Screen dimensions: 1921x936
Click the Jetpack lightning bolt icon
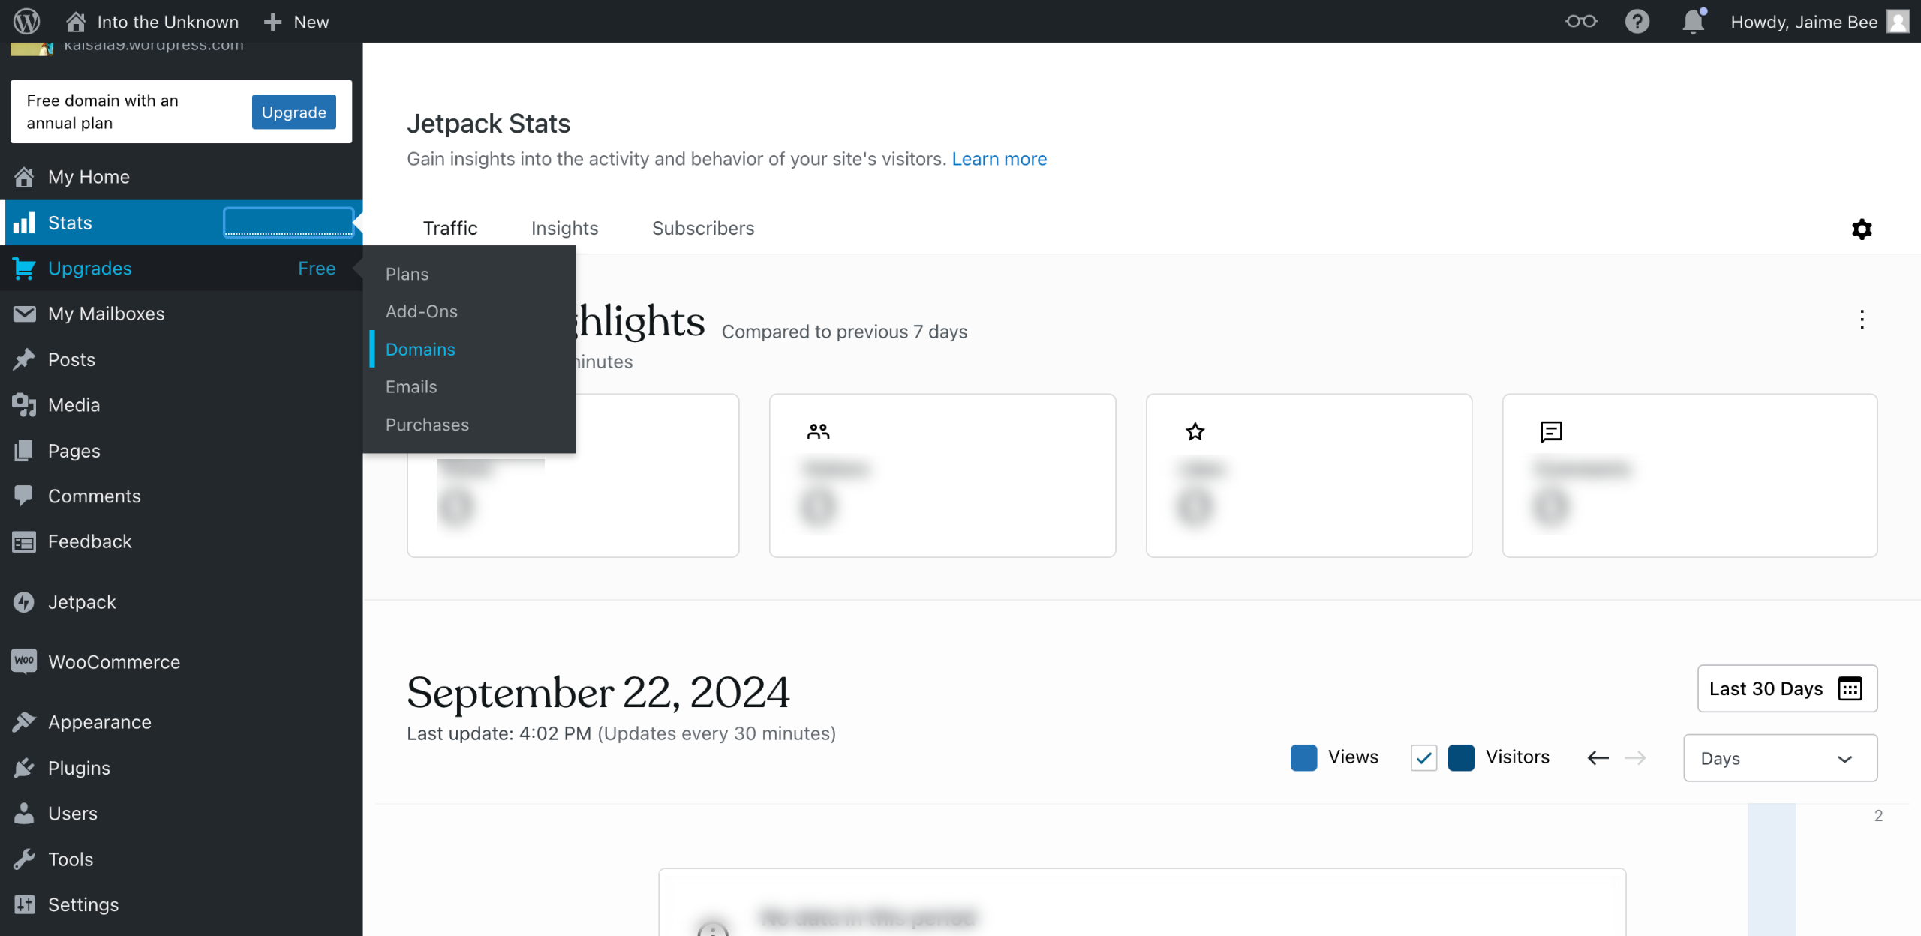point(24,602)
